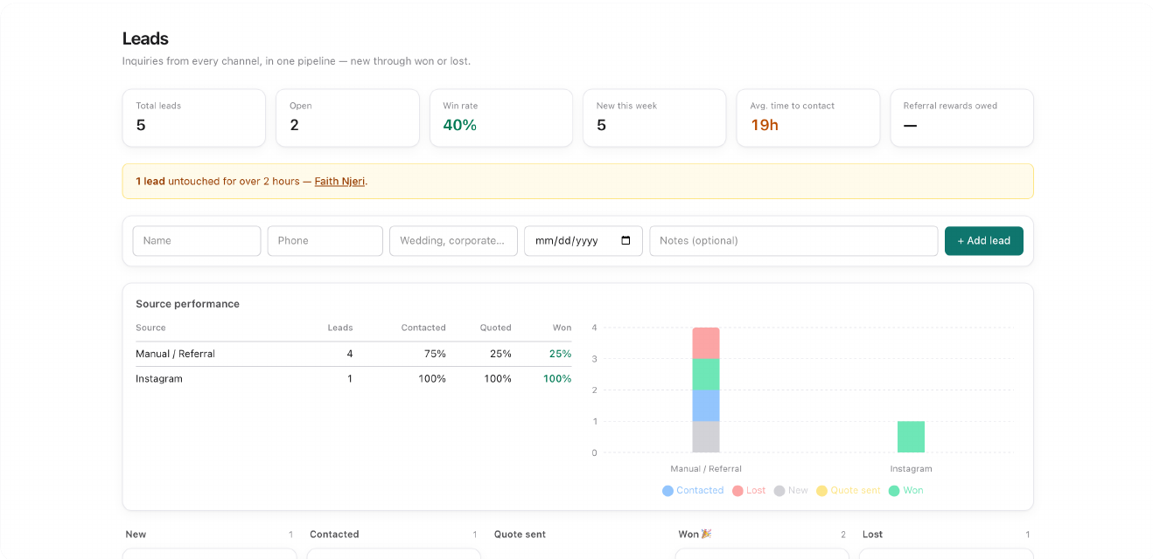Click the New pipeline column header
Screen dimensions: 1153x559
136,535
